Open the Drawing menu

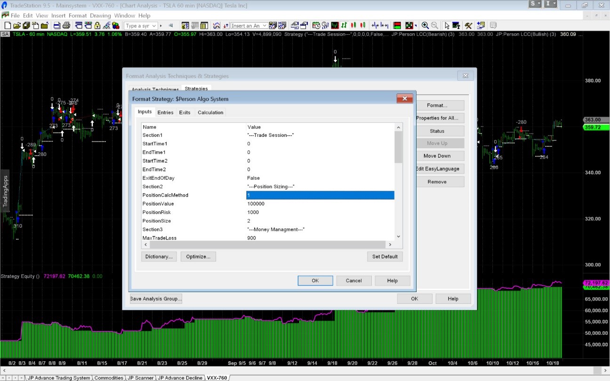pos(100,16)
